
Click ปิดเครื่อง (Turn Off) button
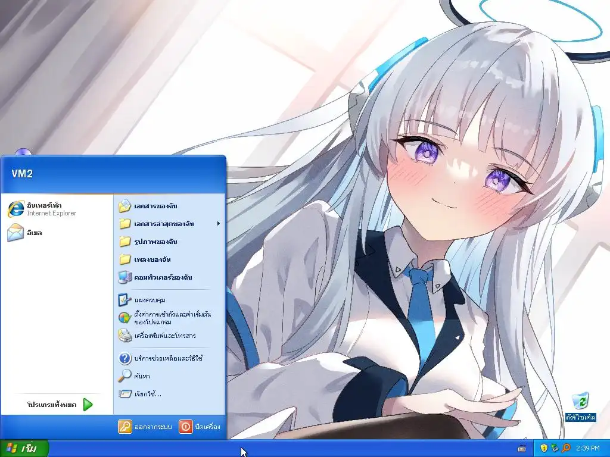(200, 427)
